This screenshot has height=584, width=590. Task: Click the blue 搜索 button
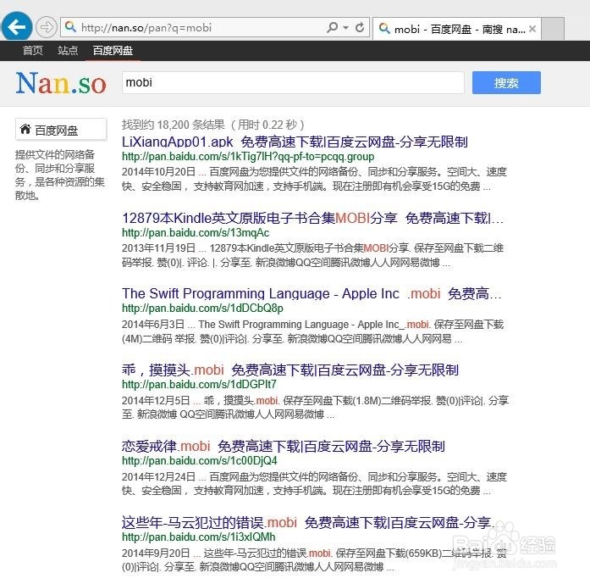(506, 82)
